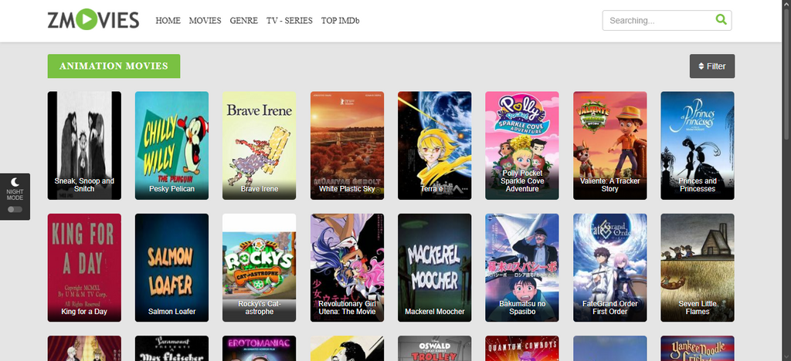Open the White Plastic Sky poster
Viewport: 791px width, 361px height.
pos(347,146)
